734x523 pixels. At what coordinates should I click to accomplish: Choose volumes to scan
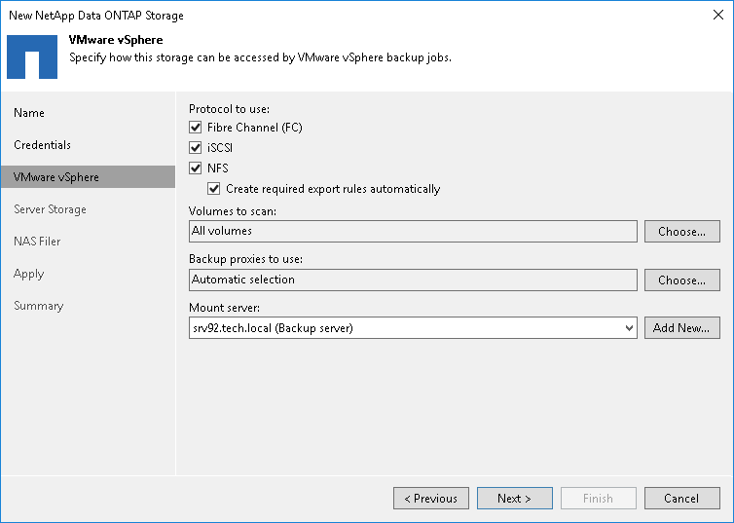coord(681,232)
